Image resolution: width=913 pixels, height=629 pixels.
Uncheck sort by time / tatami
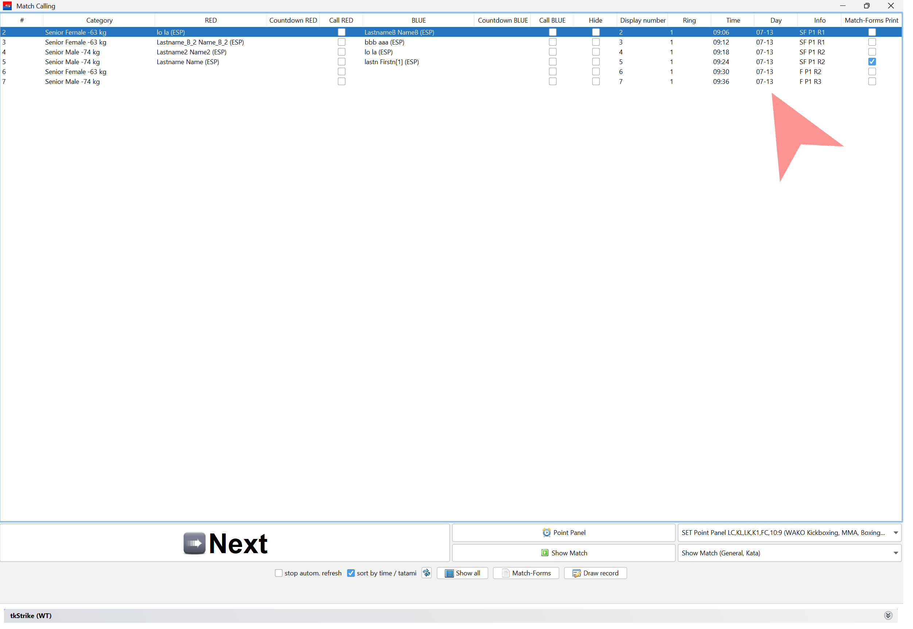351,573
